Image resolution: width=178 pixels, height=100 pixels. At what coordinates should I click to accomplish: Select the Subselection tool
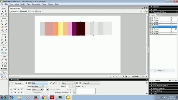tap(6, 11)
